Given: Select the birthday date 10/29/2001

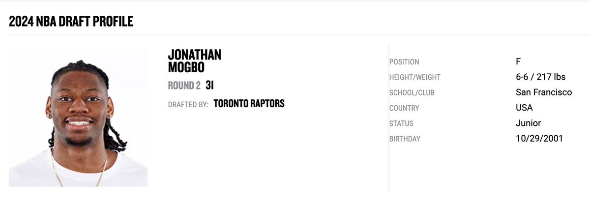Looking at the screenshot, I should [x=539, y=139].
